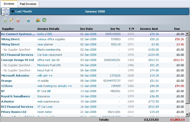Sort by the Inv Date column header

click(86, 29)
